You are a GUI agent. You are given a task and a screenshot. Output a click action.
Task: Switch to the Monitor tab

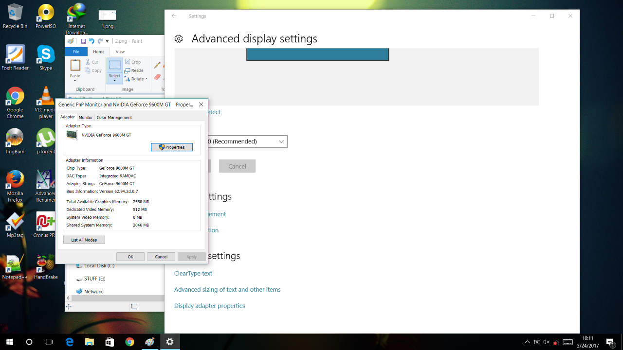coord(86,117)
